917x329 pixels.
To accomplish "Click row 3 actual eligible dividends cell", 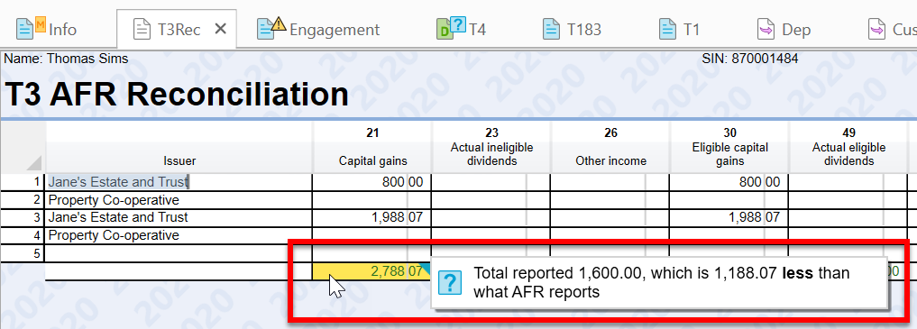I will tap(848, 217).
